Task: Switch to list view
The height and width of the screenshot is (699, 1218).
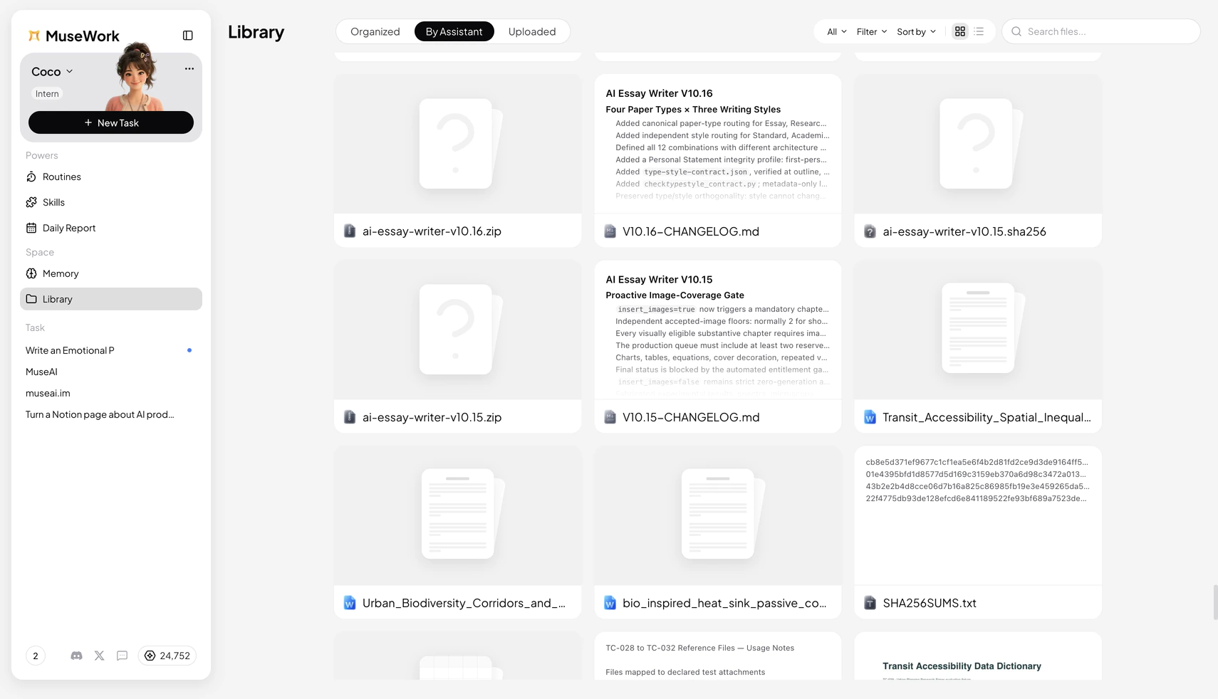Action: click(979, 31)
